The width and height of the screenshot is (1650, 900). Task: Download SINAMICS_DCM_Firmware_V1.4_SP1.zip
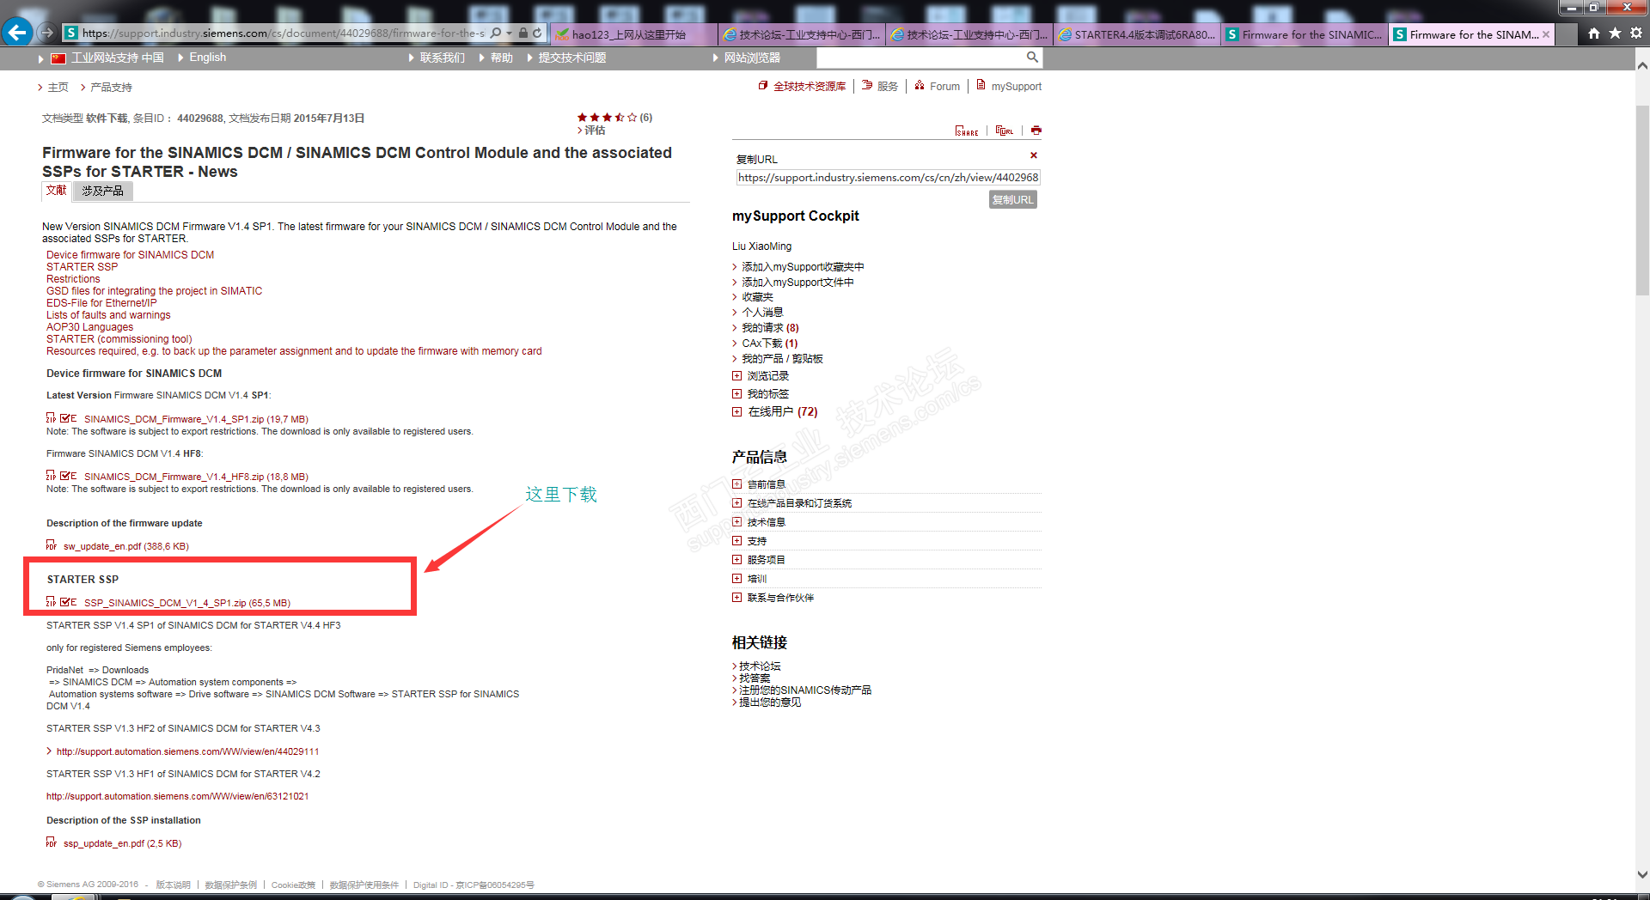tap(196, 419)
